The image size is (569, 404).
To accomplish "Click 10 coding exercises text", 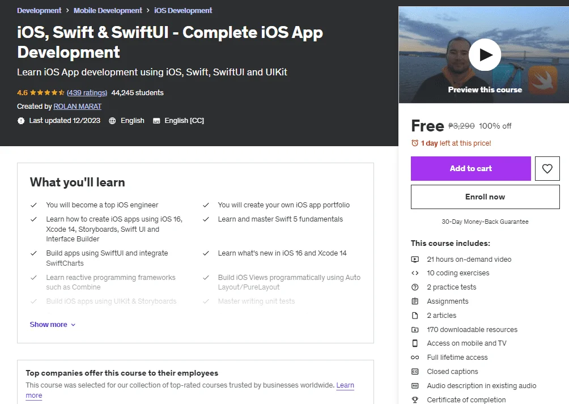I will coord(458,273).
